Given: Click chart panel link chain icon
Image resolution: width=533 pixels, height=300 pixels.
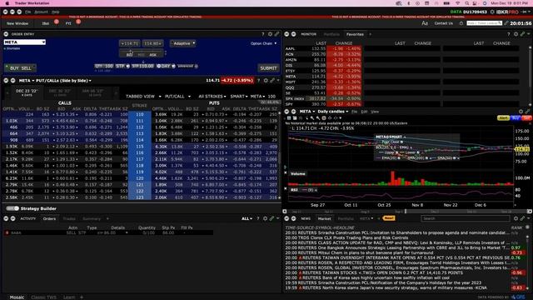Looking at the screenshot, I should [527, 112].
